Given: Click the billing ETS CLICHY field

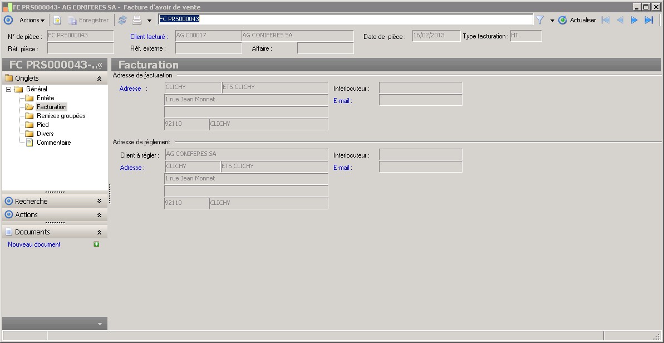Looking at the screenshot, I should click(275, 87).
